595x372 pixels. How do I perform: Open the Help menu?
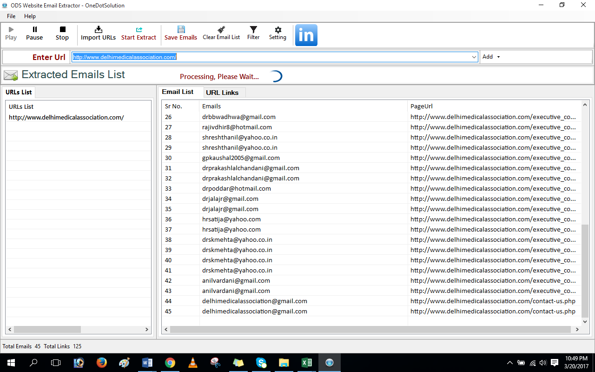click(x=30, y=16)
